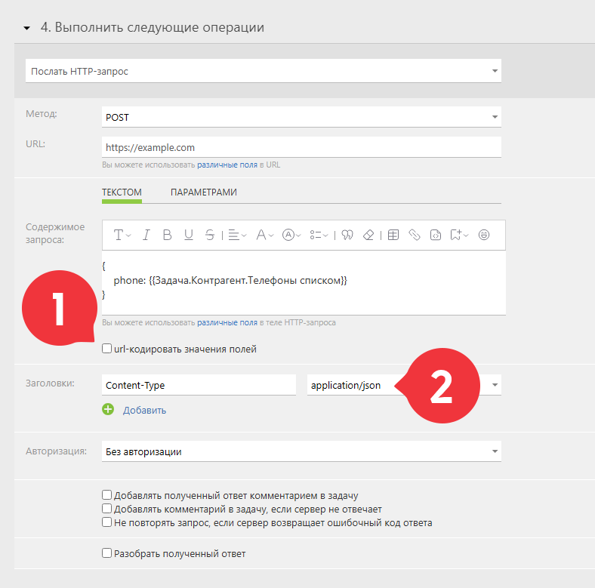
Task: Expand the Без авторизации dropdown
Action: point(301,451)
